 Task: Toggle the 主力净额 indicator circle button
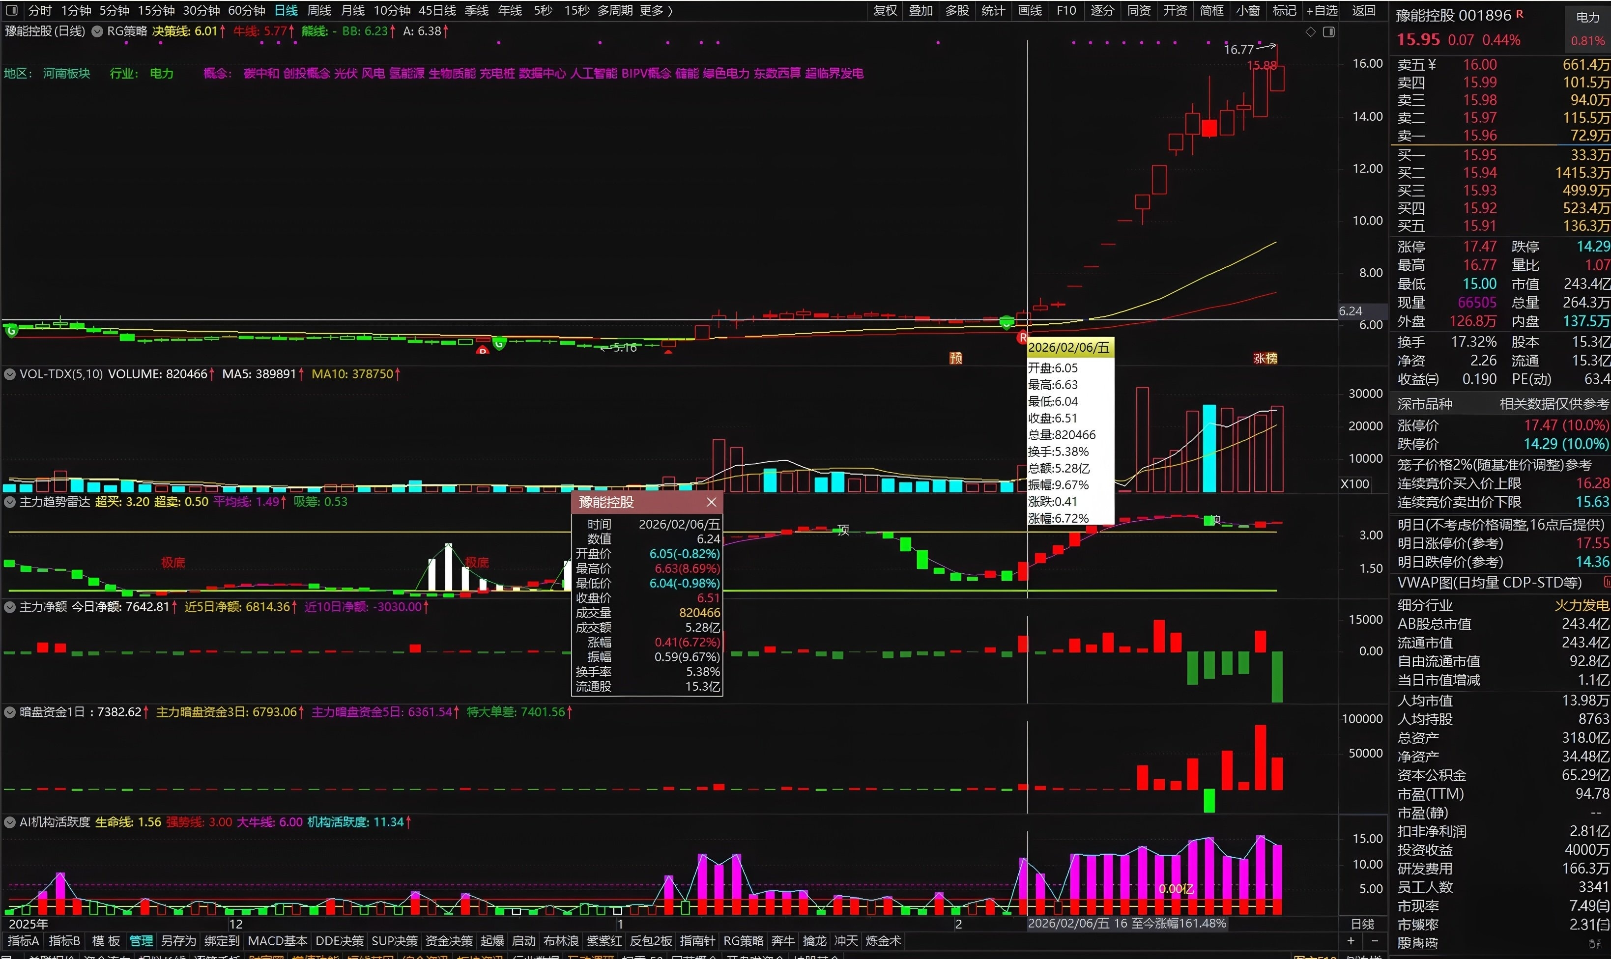pos(10,607)
